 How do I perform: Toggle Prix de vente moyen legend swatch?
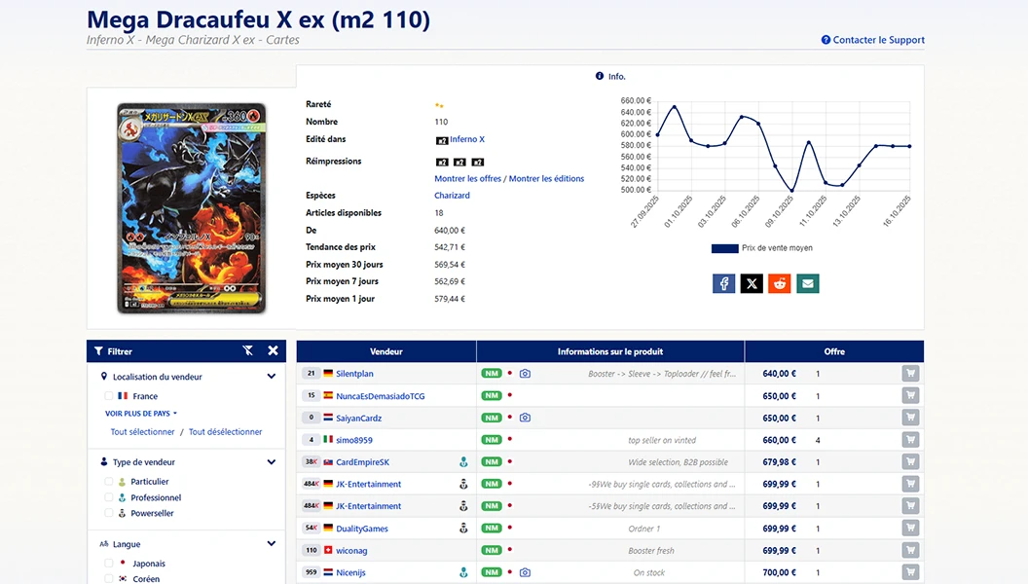[724, 248]
